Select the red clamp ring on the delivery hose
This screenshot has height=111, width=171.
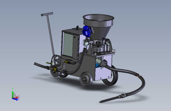tap(137, 75)
